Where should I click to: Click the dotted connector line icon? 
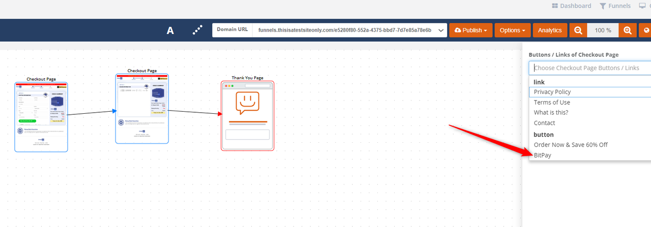[197, 30]
